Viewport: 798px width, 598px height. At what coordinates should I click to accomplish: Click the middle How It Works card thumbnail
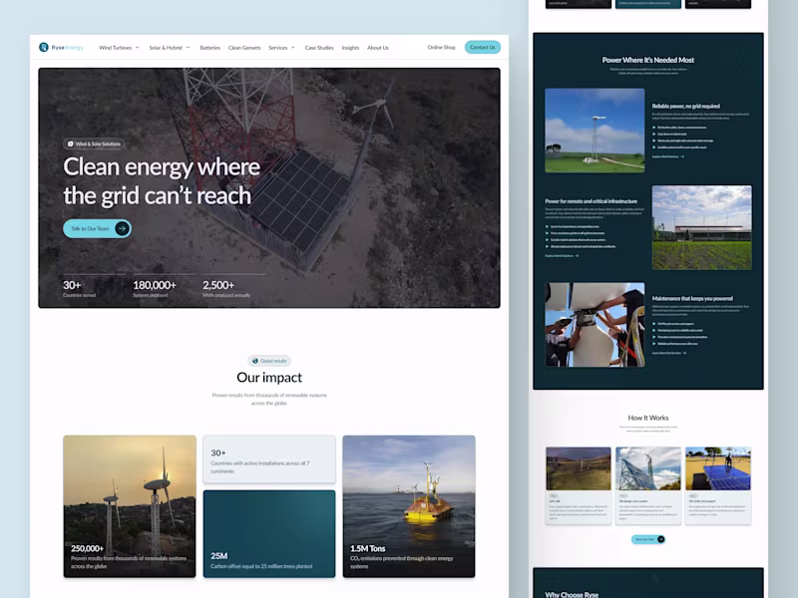pos(647,468)
